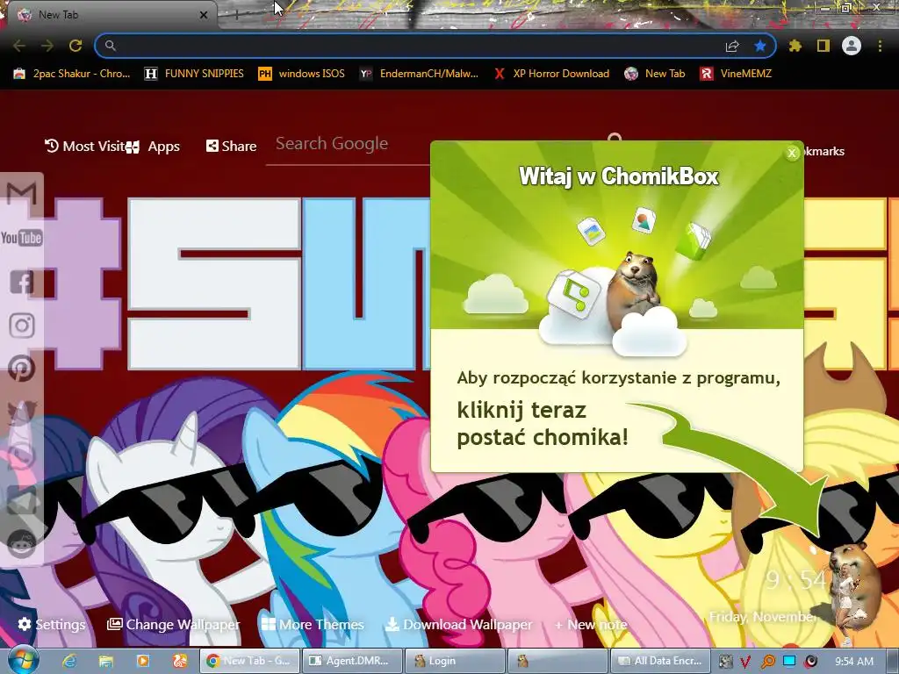Close the ChomikBox welcome popup

792,153
